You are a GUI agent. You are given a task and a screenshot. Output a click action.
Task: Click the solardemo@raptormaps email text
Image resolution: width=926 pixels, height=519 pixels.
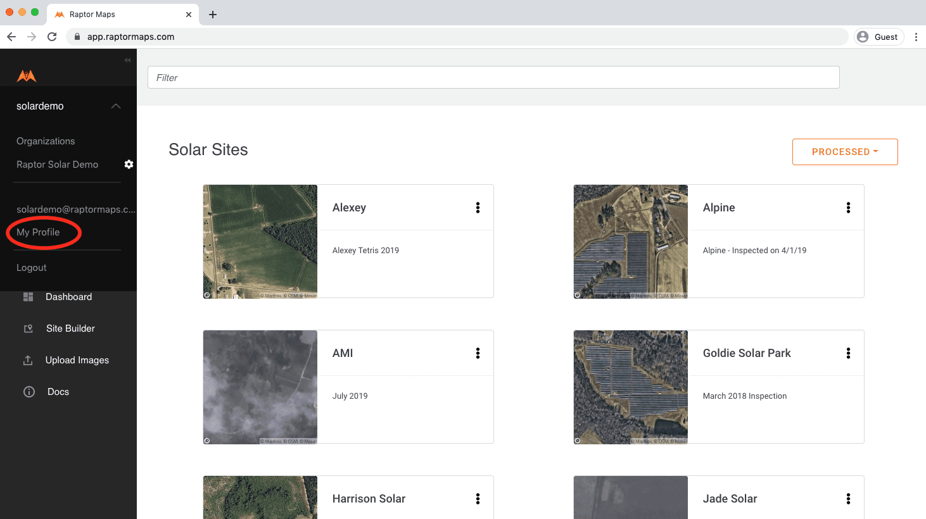(x=76, y=209)
